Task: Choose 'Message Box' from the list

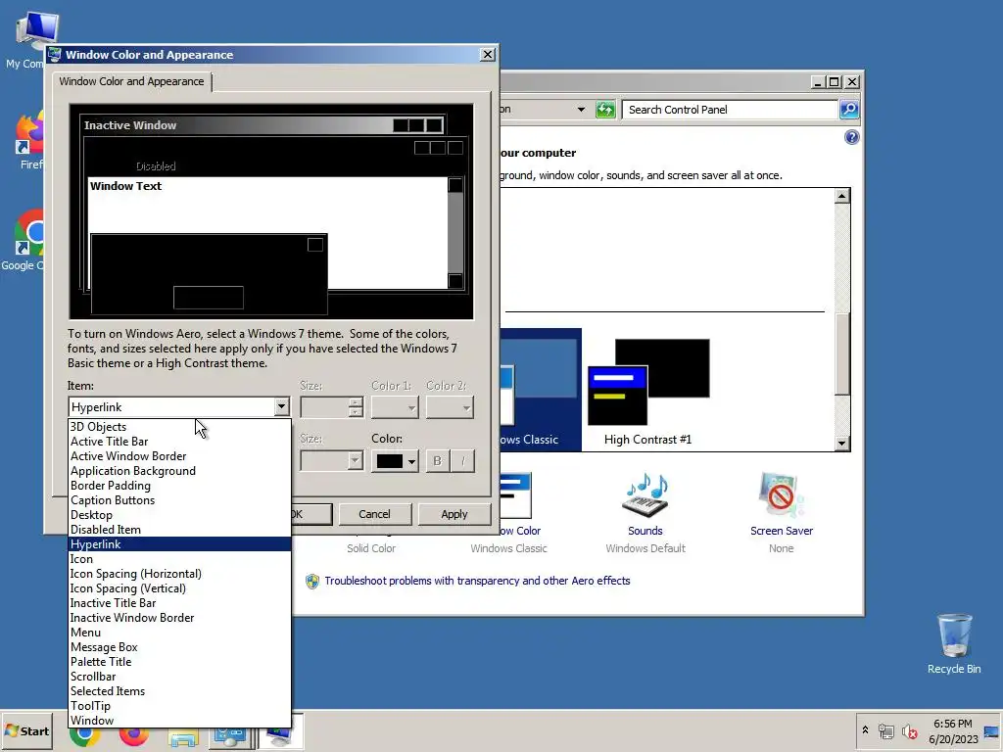Action: (179, 647)
